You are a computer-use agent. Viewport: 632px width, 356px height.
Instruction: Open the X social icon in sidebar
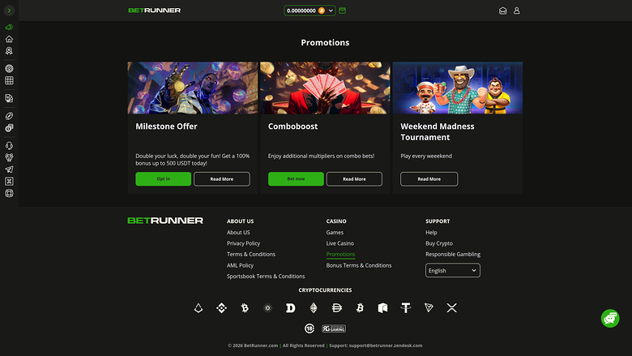click(x=9, y=182)
